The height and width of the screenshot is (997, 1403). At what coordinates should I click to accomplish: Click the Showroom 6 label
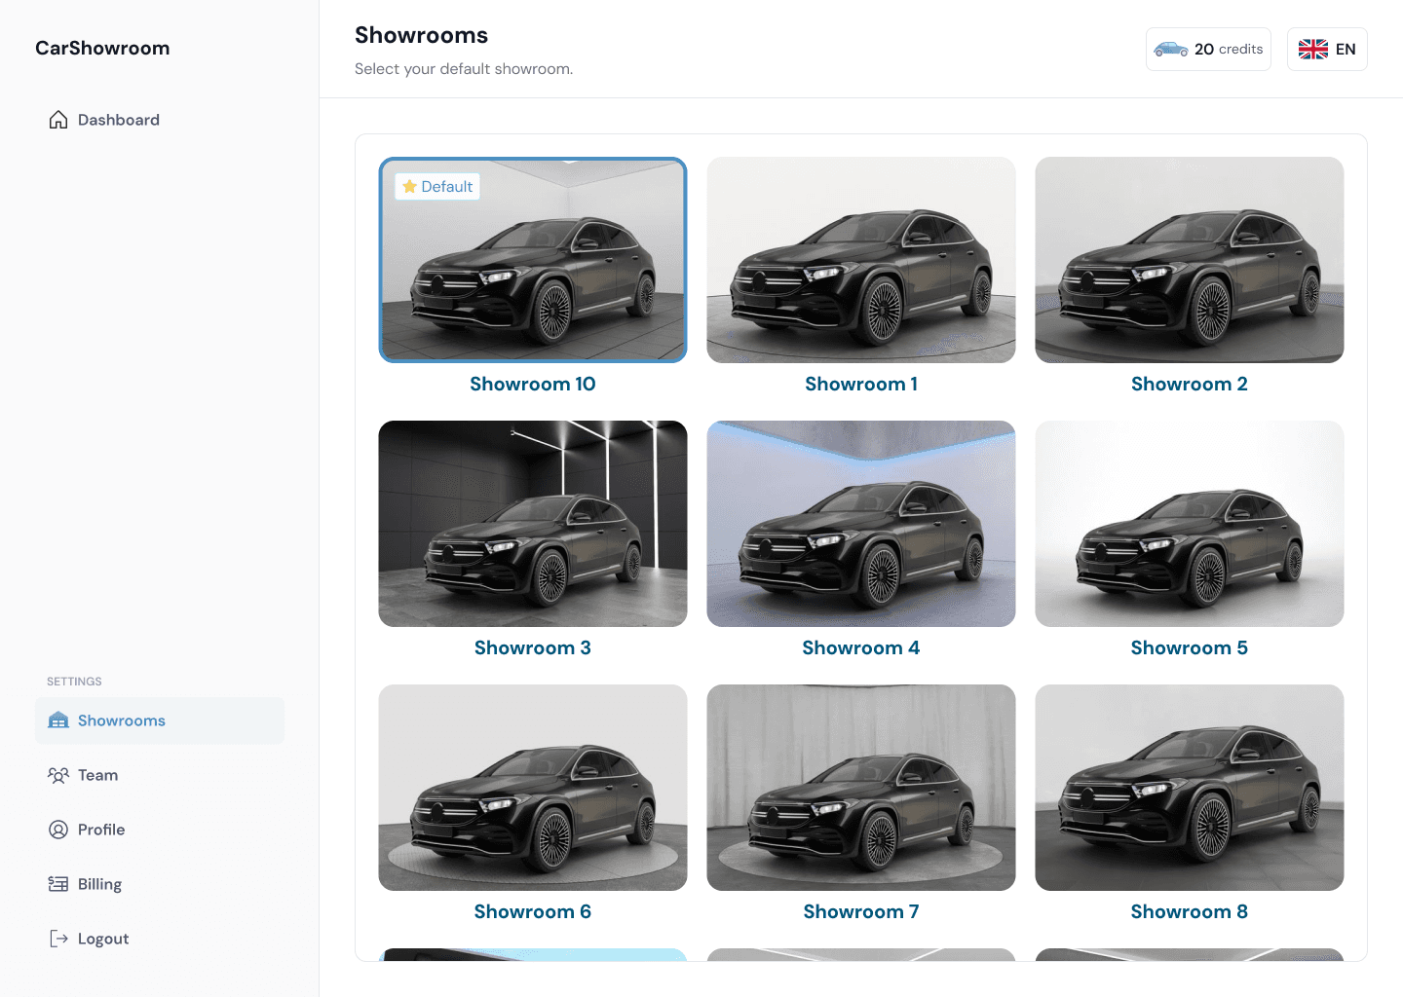(533, 911)
